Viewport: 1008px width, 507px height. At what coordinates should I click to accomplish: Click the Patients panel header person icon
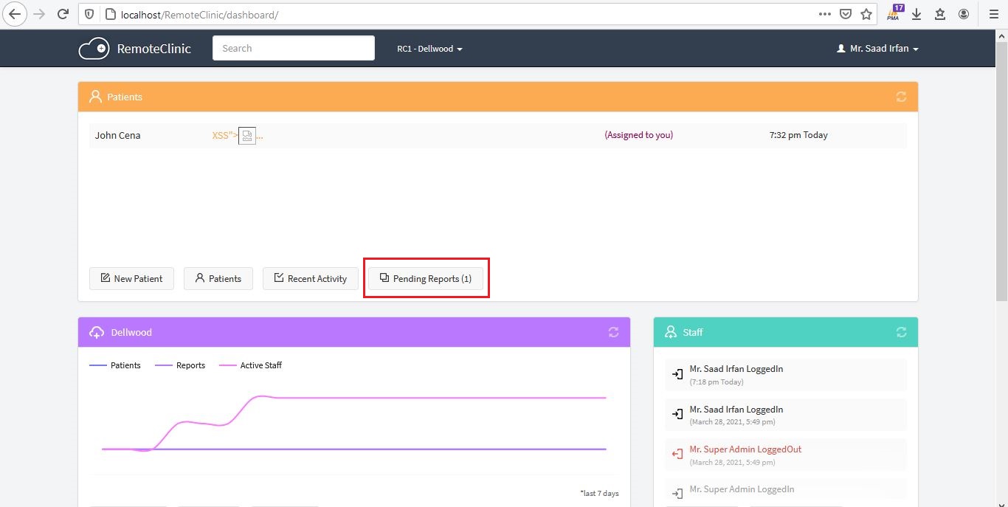coord(95,97)
